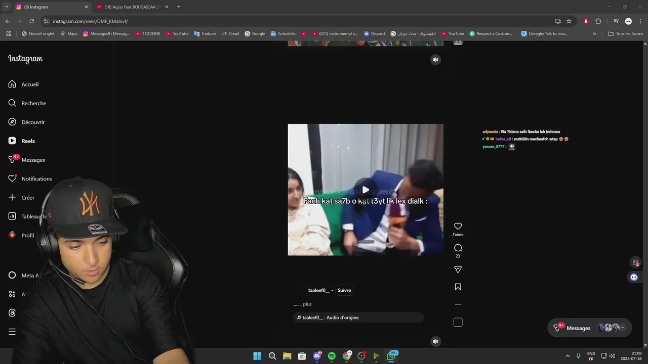Expand caption with 'plus'
This screenshot has width=648, height=364.
tap(307, 304)
